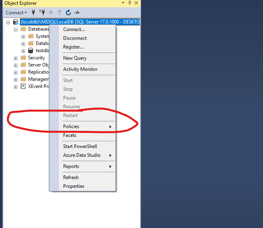The width and height of the screenshot is (263, 228).
Task: Click the Security folder icon in tree
Action: [x=23, y=58]
